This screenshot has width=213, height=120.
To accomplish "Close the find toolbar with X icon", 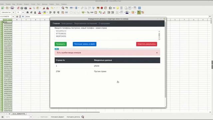I will coord(2,117).
